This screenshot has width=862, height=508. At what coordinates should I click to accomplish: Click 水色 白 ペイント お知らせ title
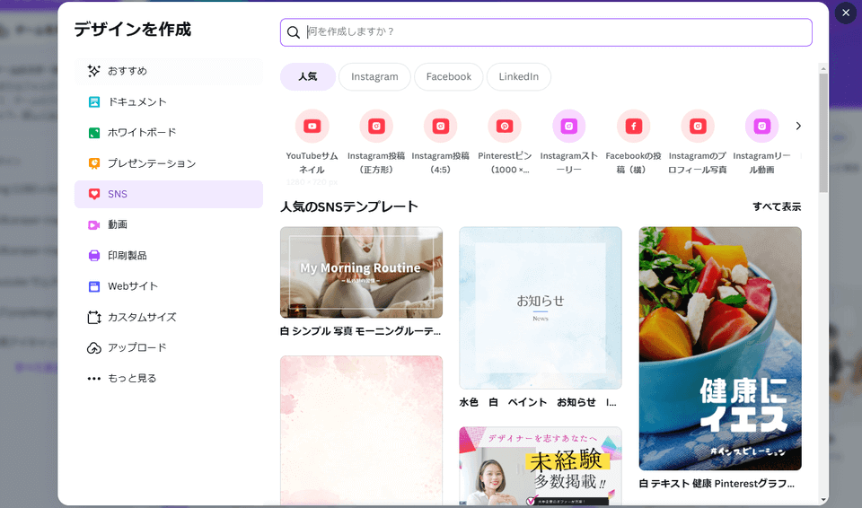tap(538, 402)
